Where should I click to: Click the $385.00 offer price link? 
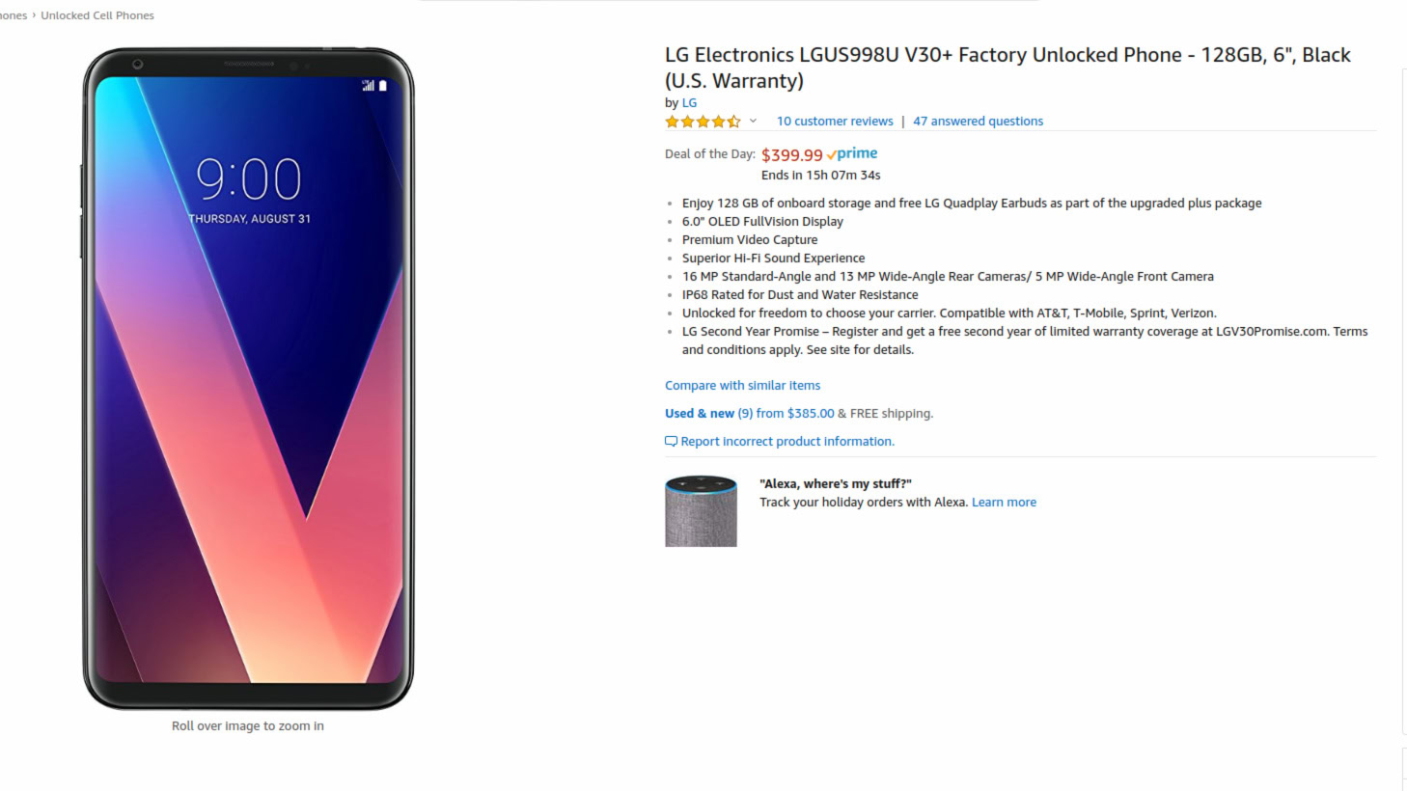[x=811, y=414]
